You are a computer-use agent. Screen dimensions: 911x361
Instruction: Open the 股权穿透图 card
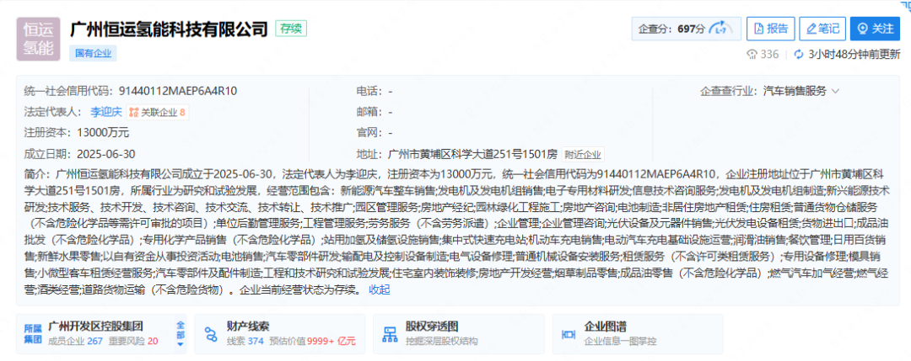[458, 334]
